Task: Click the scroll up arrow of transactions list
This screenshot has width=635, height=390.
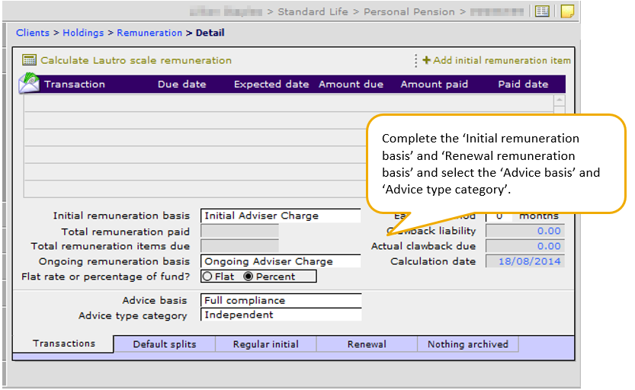Action: (x=560, y=100)
